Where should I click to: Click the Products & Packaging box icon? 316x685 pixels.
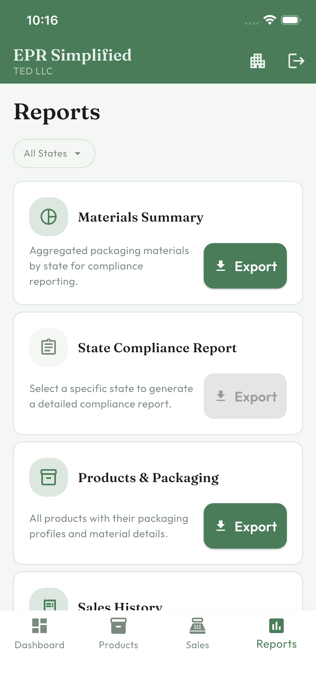[x=48, y=477]
